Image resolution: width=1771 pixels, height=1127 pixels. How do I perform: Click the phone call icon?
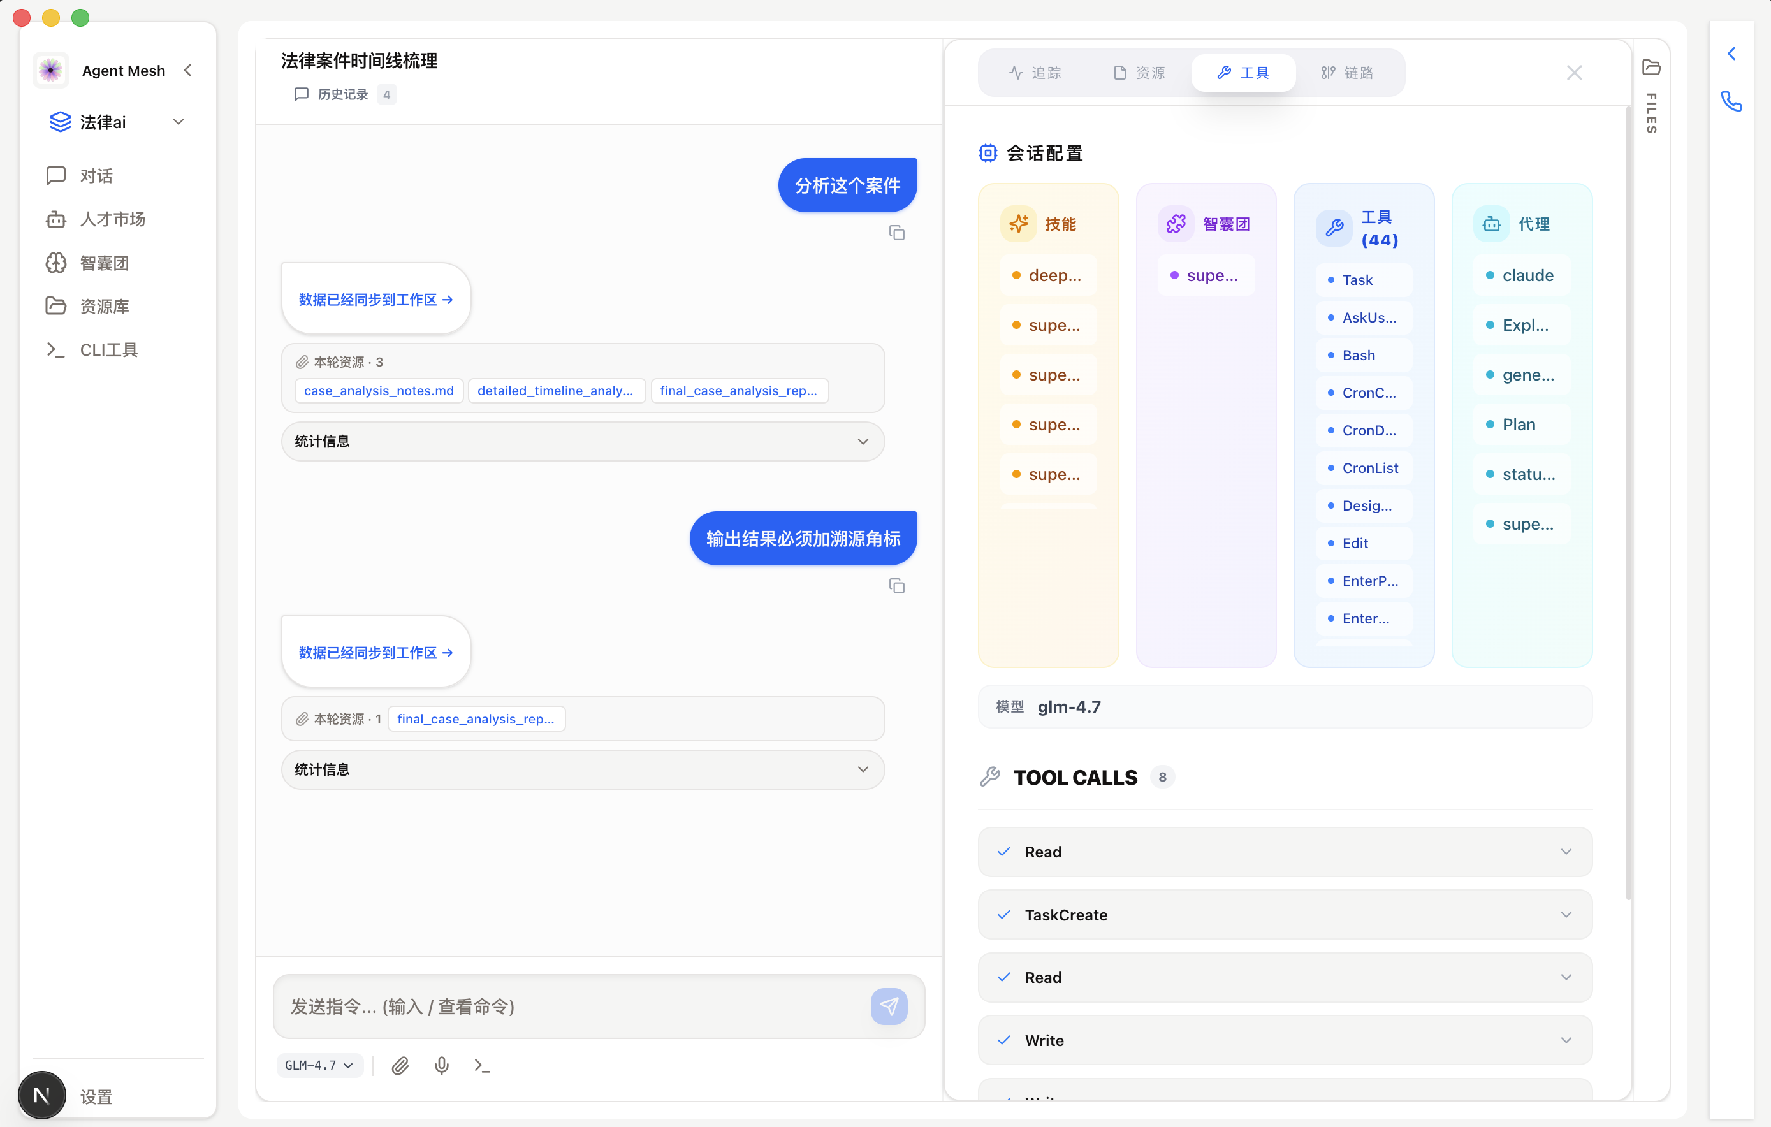(x=1731, y=101)
